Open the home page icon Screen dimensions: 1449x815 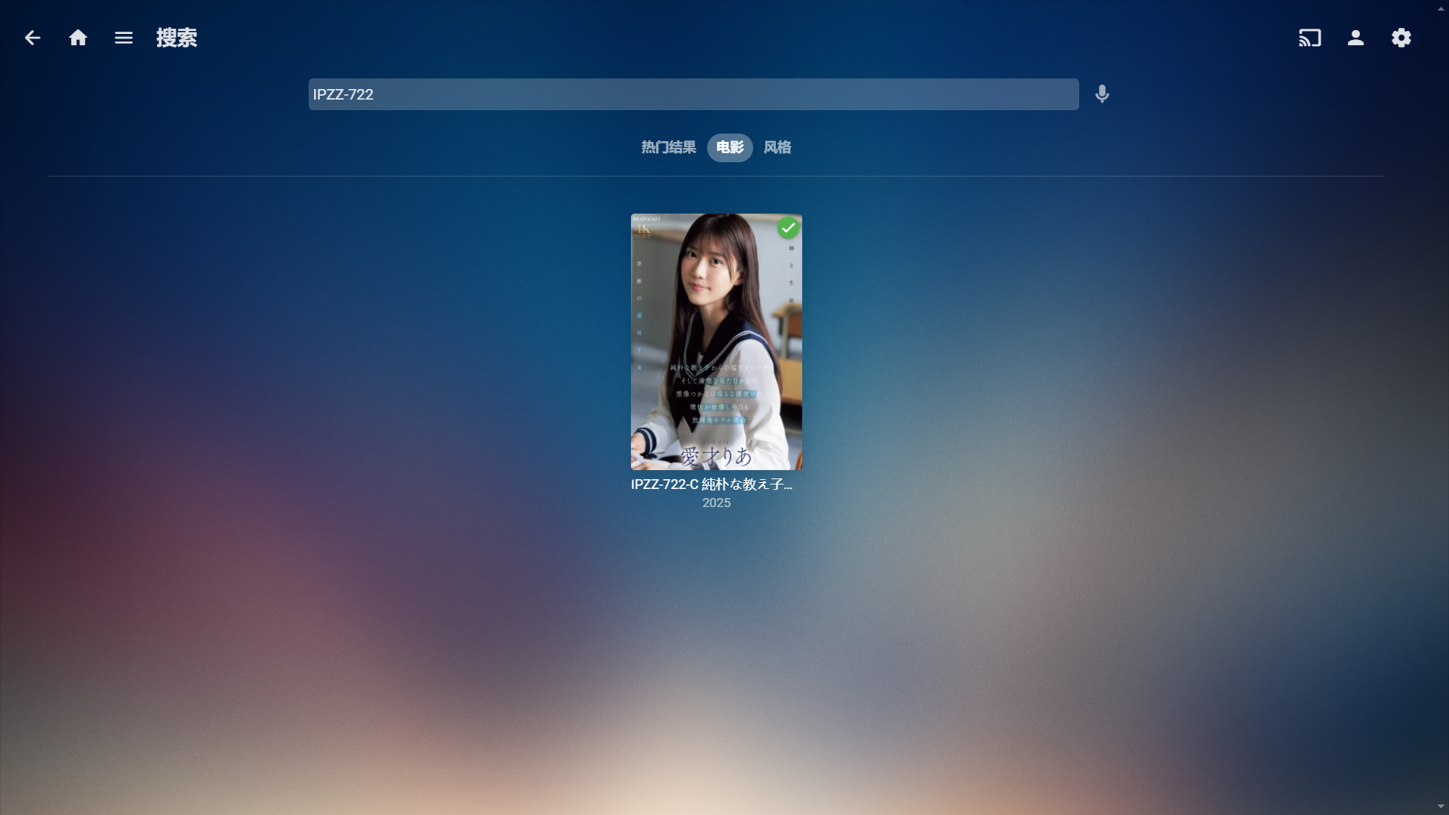point(78,38)
